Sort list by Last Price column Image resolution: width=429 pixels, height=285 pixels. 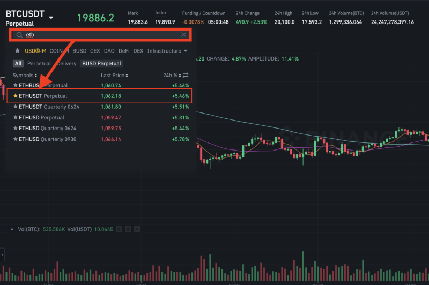[114, 75]
